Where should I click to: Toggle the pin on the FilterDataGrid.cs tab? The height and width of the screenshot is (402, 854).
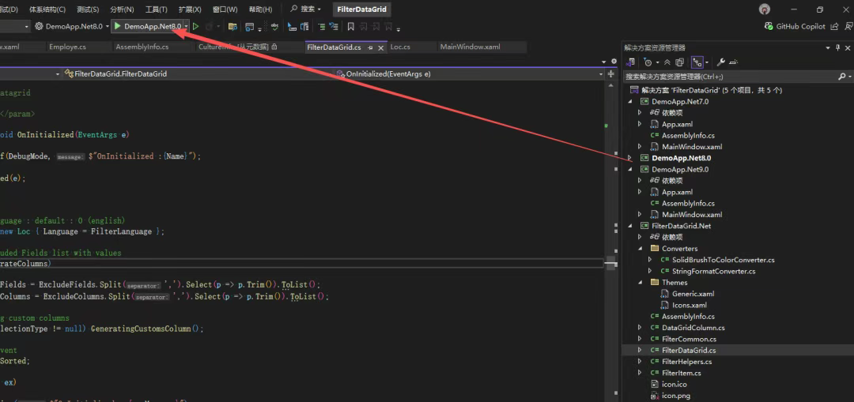click(x=370, y=48)
